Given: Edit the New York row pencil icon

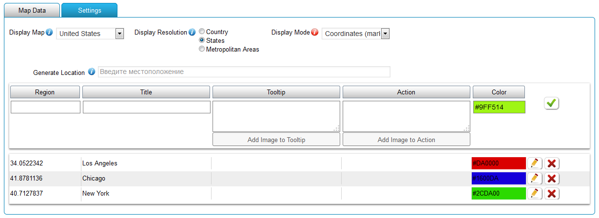Looking at the screenshot, I should tap(534, 194).
